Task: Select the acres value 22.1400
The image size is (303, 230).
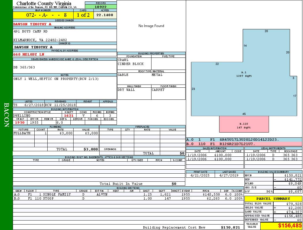Action: (x=105, y=15)
